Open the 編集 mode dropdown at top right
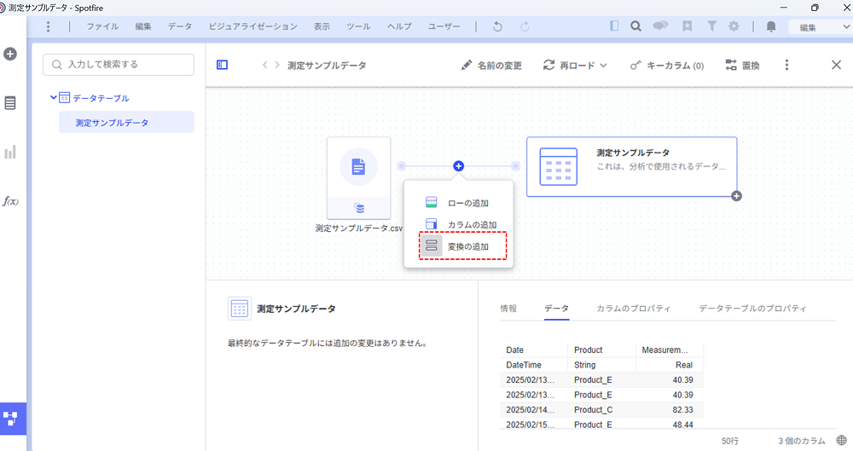The height and width of the screenshot is (451, 853). (821, 26)
